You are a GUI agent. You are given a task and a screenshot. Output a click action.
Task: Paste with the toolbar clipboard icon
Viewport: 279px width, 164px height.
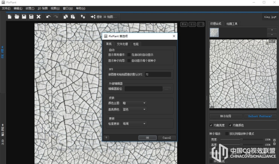[x=73, y=17]
